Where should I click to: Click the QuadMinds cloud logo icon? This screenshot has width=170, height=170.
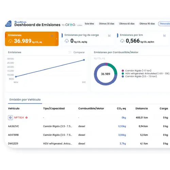pyautogui.click(x=8, y=23)
